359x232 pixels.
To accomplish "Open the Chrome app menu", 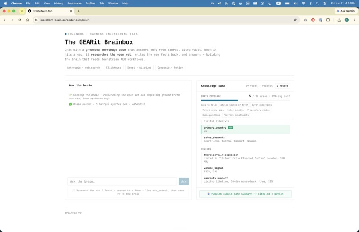I will point(16,4).
